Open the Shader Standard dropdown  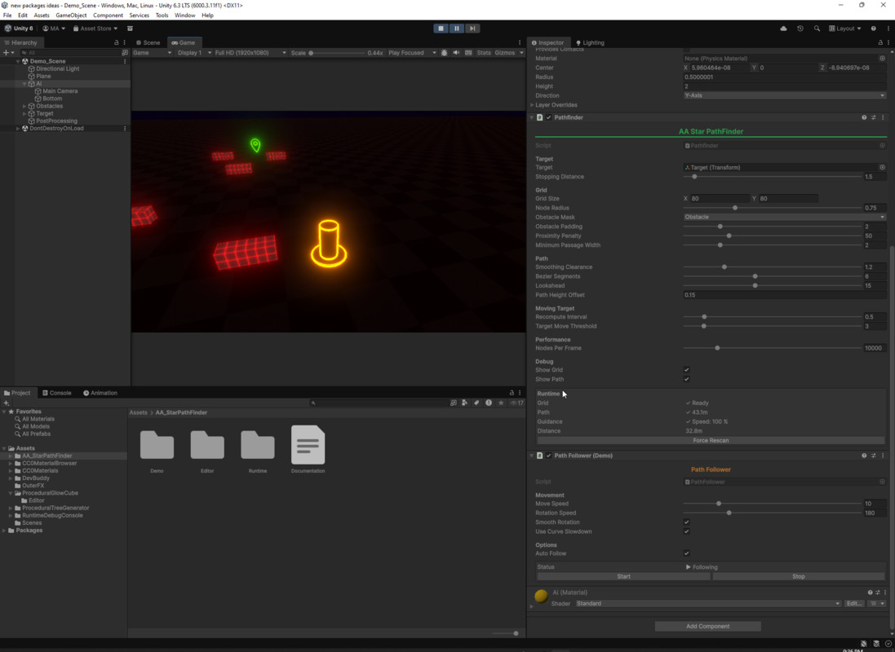(708, 604)
